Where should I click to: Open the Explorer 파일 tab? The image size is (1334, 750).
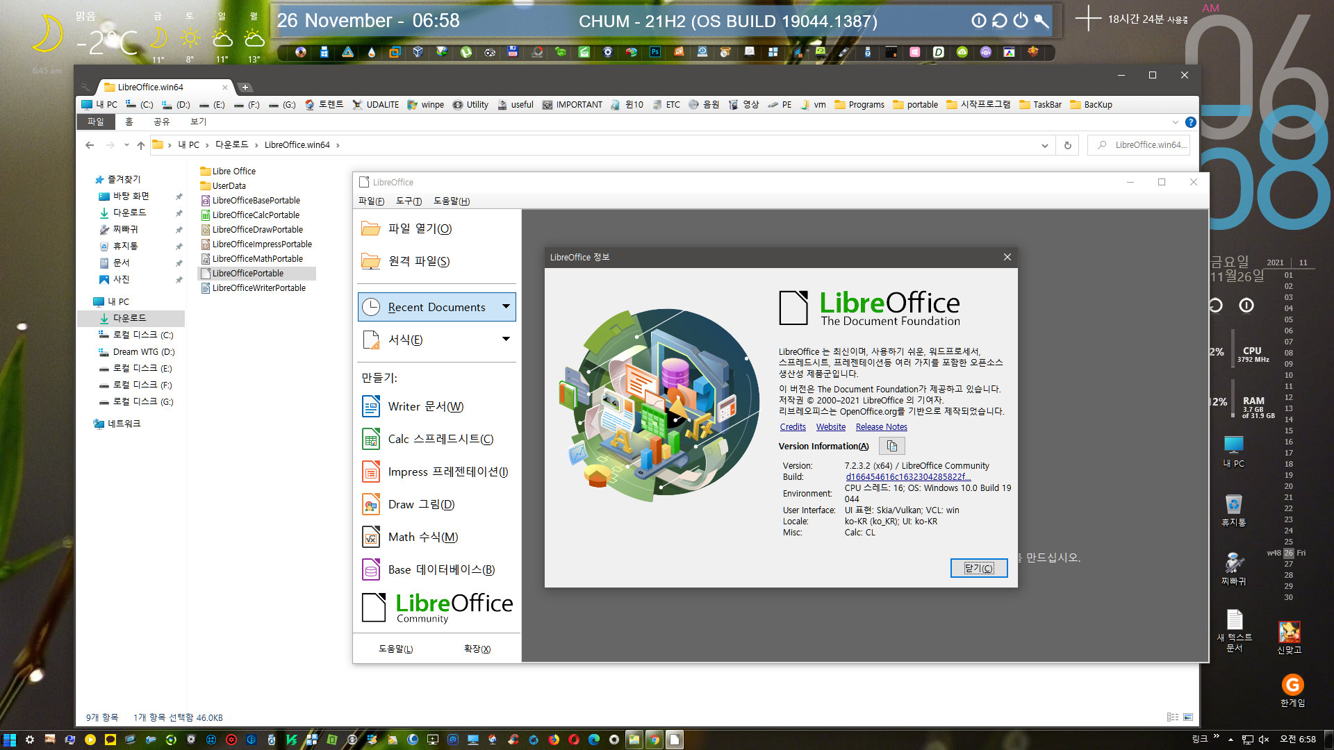[x=95, y=122]
